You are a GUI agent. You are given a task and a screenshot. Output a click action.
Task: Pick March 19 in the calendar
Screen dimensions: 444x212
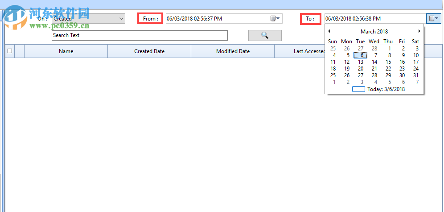pyautogui.click(x=347, y=69)
